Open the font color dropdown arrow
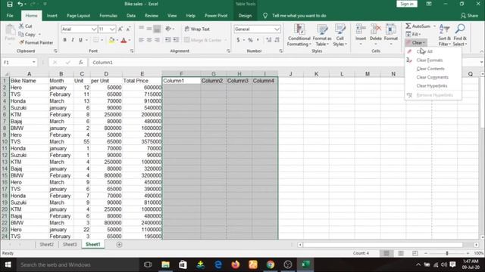This screenshot has width=485, height=272. pos(130,40)
